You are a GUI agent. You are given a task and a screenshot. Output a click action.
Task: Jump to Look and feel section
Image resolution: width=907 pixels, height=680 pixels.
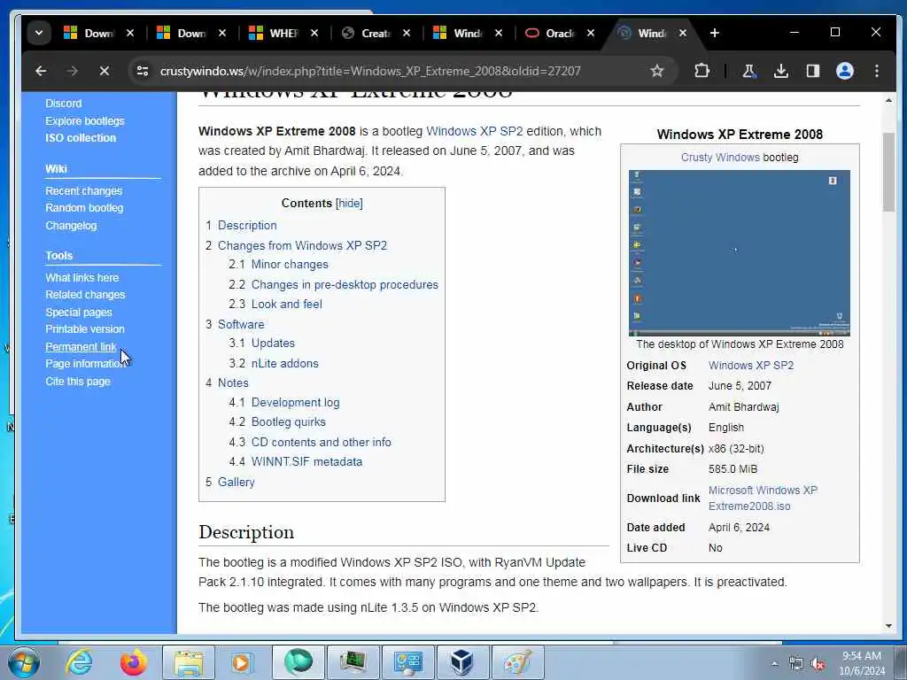286,305
